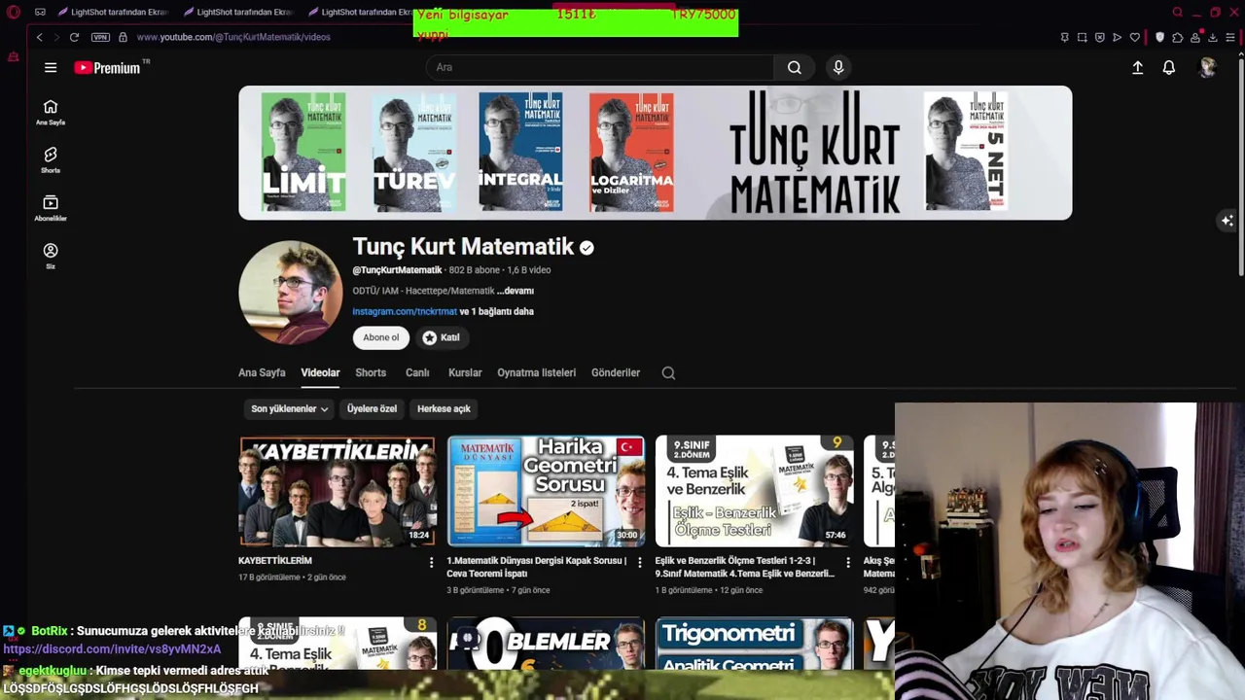
Task: Open the YouTube hamburger guide menu
Action: click(51, 68)
